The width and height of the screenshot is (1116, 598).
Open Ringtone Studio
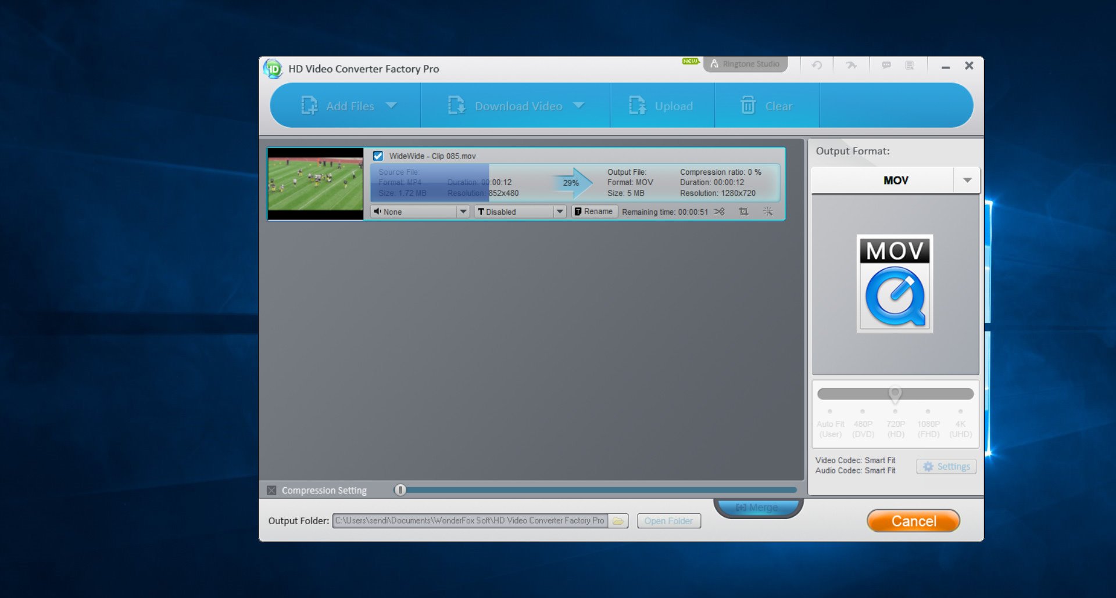[x=745, y=64]
